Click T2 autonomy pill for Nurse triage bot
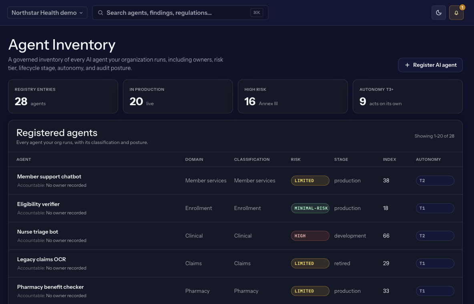474x304 pixels. [x=435, y=236]
